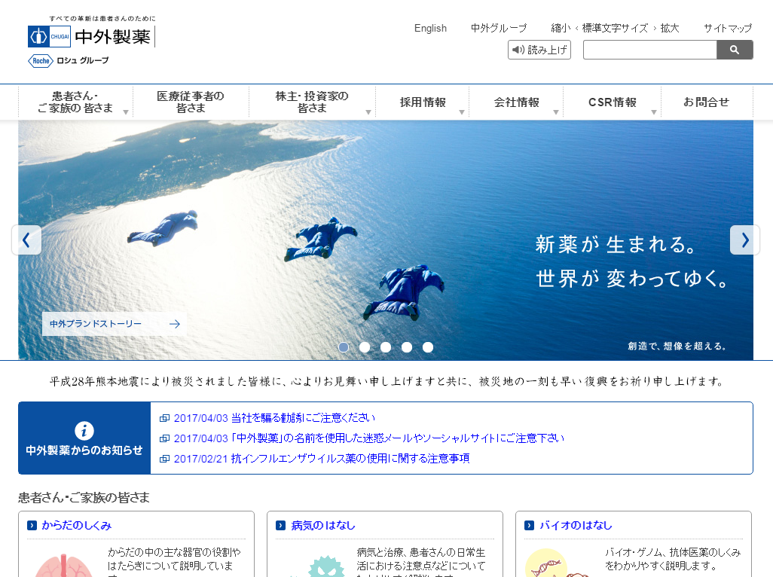Open the 中外グループ link

pyautogui.click(x=499, y=28)
